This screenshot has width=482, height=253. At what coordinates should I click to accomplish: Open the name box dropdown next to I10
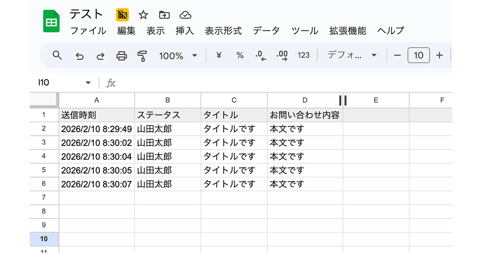point(88,82)
